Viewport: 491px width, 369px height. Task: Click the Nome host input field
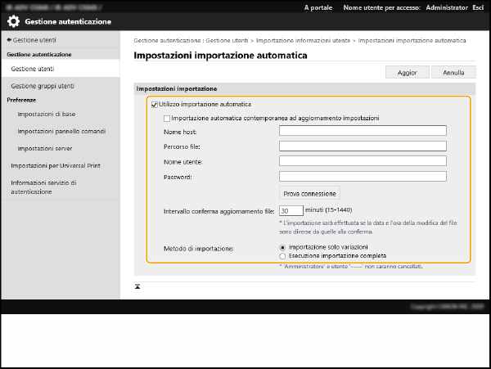tap(363, 130)
